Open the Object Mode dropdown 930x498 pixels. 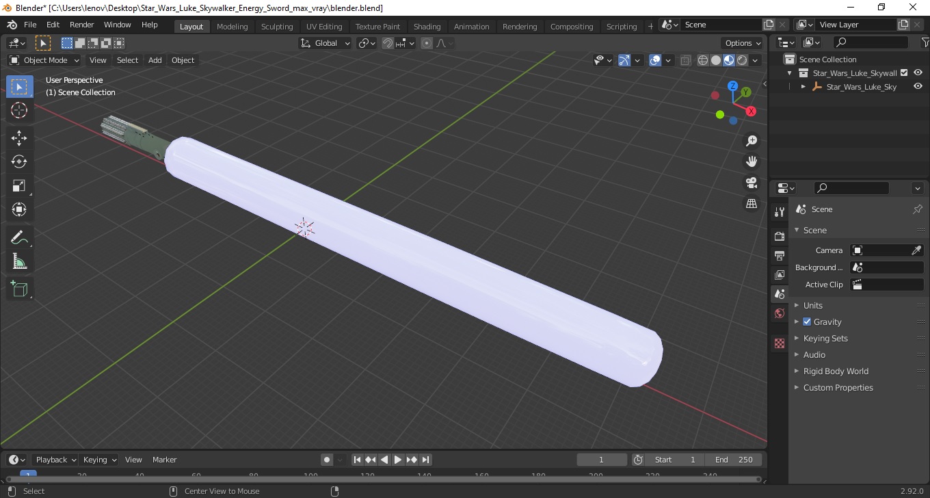point(44,60)
